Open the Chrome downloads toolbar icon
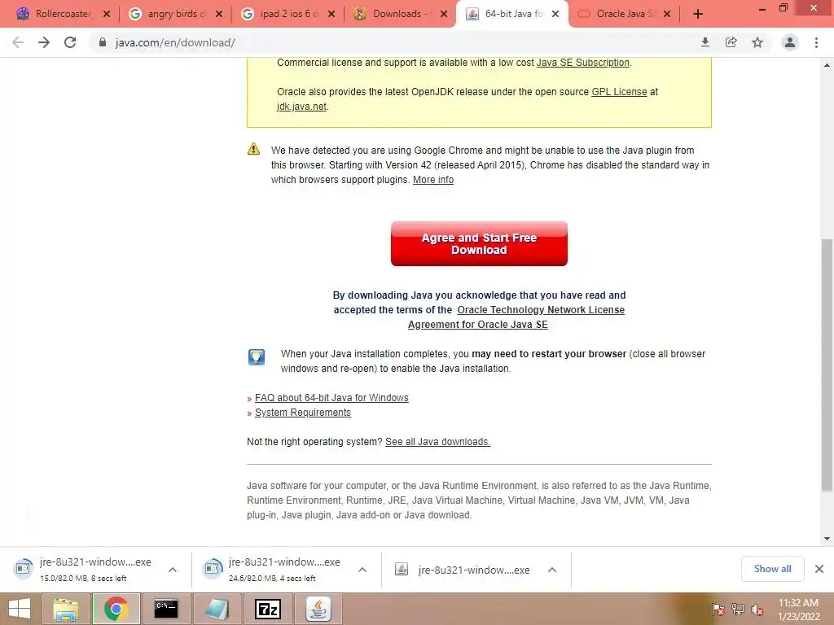Viewport: 834px width, 625px height. (x=705, y=42)
